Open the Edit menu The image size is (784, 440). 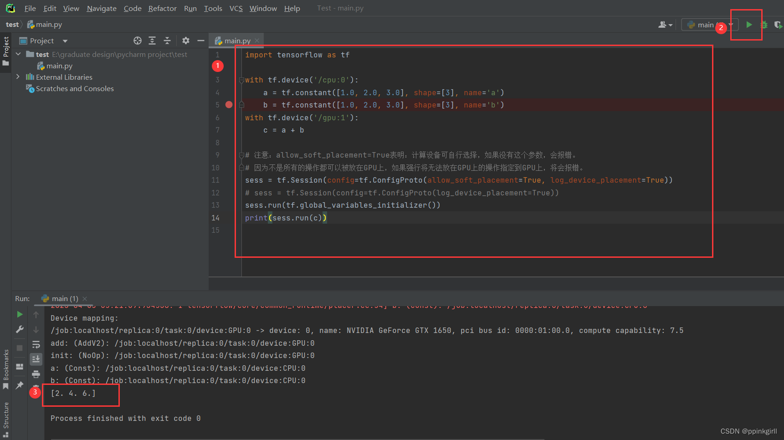pos(50,8)
